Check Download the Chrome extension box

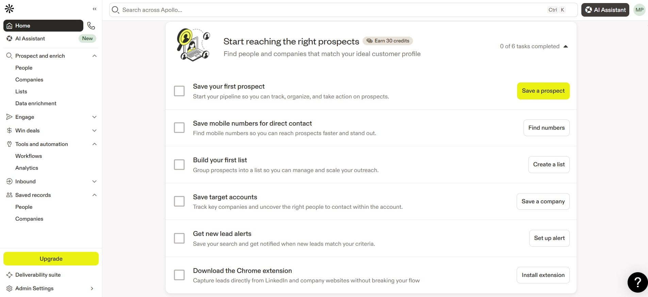(x=179, y=275)
